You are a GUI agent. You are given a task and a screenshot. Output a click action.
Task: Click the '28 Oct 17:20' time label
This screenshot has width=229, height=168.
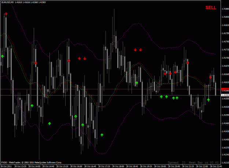(x=104, y=167)
